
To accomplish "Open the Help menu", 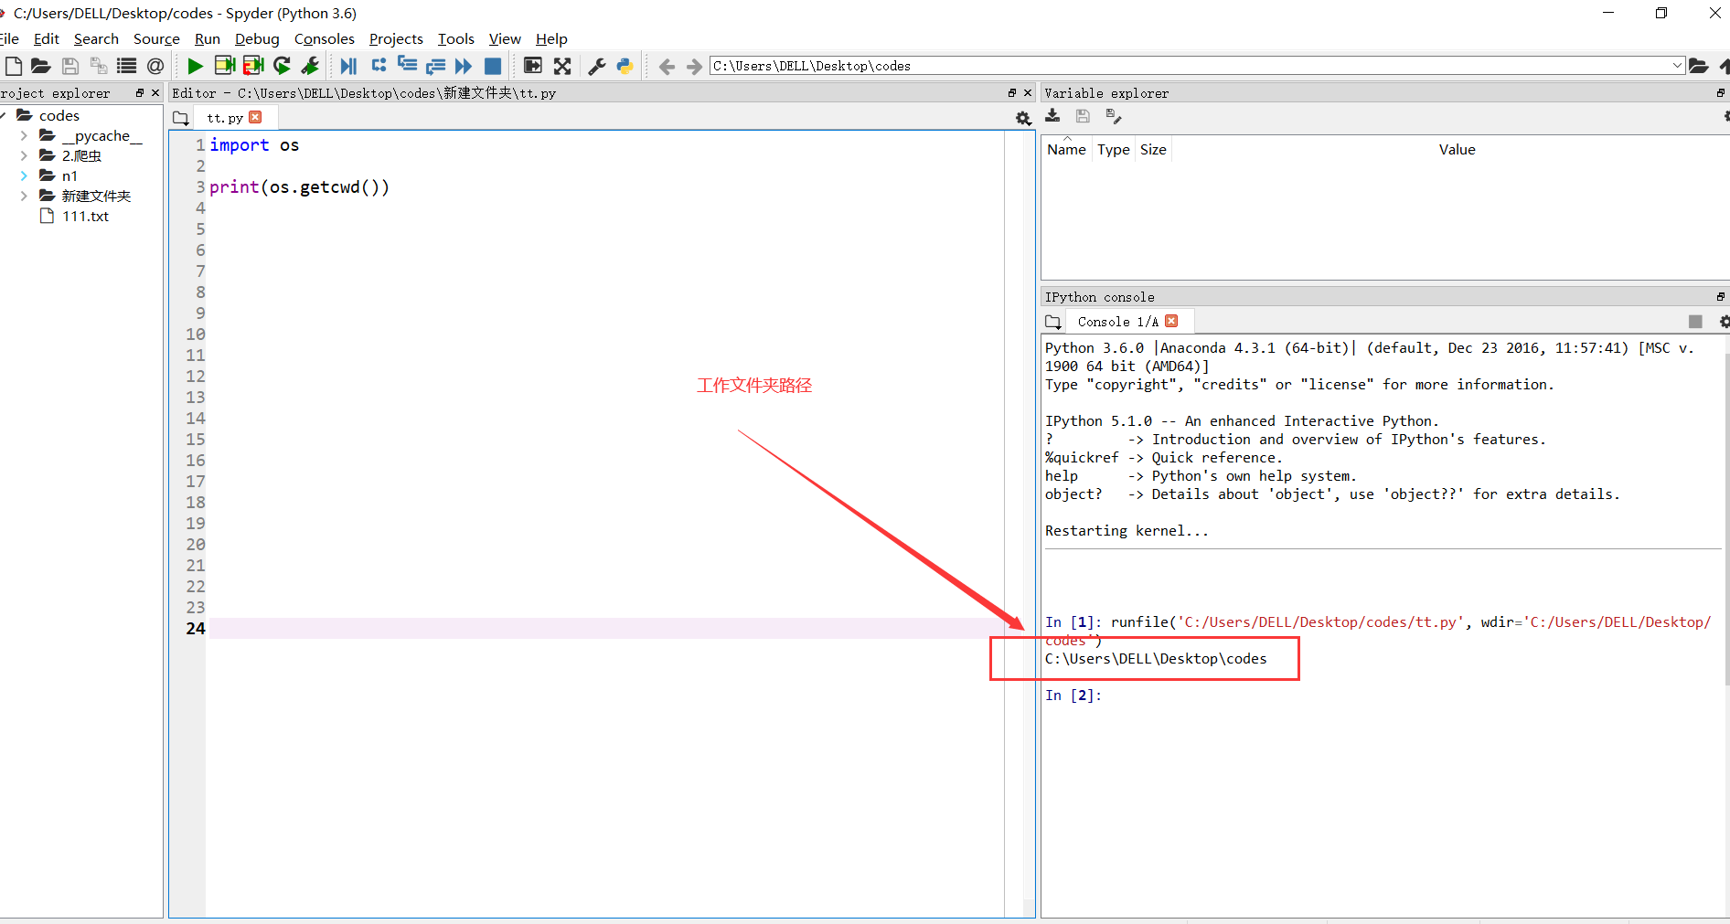I will coord(551,38).
